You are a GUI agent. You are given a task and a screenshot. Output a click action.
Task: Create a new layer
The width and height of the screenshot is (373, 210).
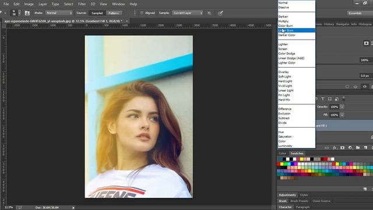tap(365, 148)
